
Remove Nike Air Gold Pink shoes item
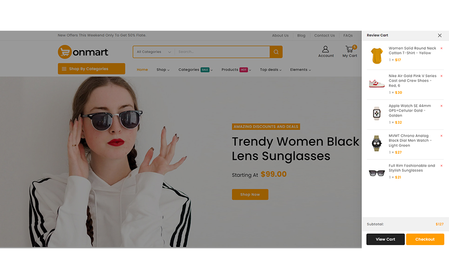(x=441, y=76)
